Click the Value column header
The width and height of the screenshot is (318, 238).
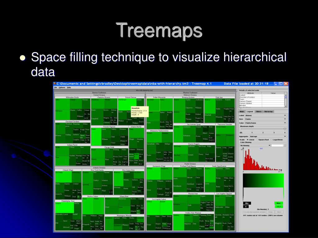273,93
